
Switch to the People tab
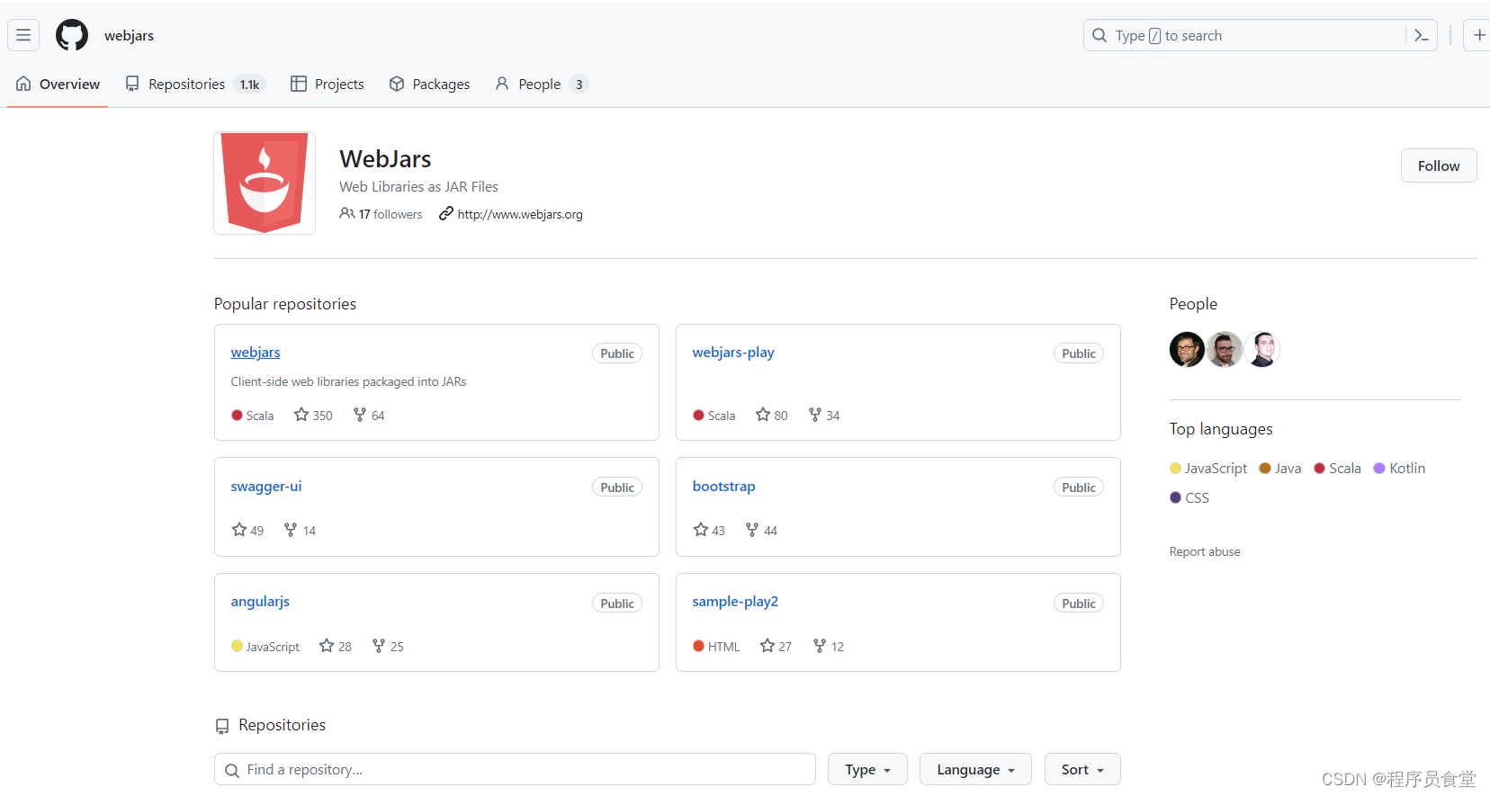(541, 84)
